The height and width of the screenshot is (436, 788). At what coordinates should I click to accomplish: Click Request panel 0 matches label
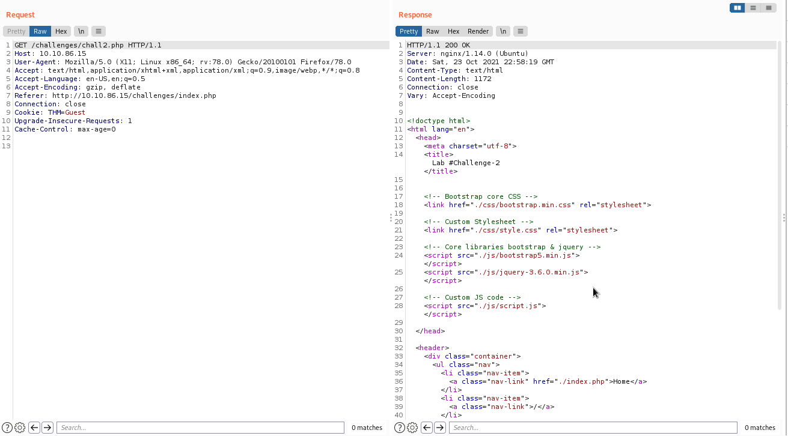(367, 428)
